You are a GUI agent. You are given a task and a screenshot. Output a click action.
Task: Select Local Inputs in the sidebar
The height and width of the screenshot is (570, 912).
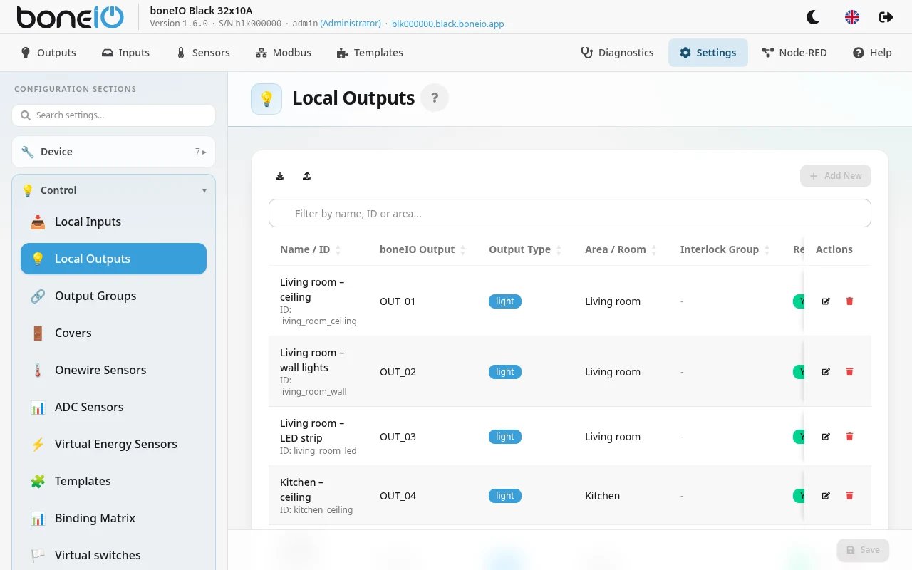point(113,222)
